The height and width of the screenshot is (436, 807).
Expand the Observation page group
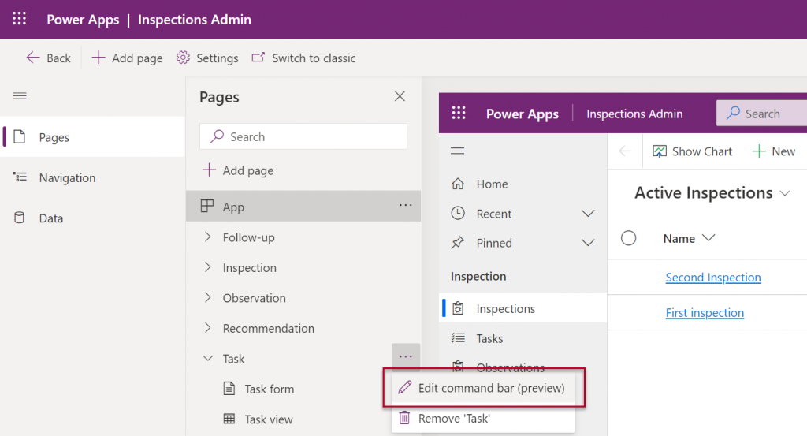click(208, 297)
